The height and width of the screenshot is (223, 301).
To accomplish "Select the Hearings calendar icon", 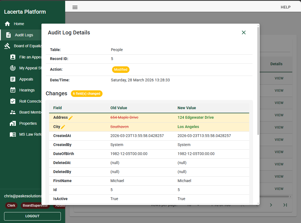I will (x=13, y=90).
